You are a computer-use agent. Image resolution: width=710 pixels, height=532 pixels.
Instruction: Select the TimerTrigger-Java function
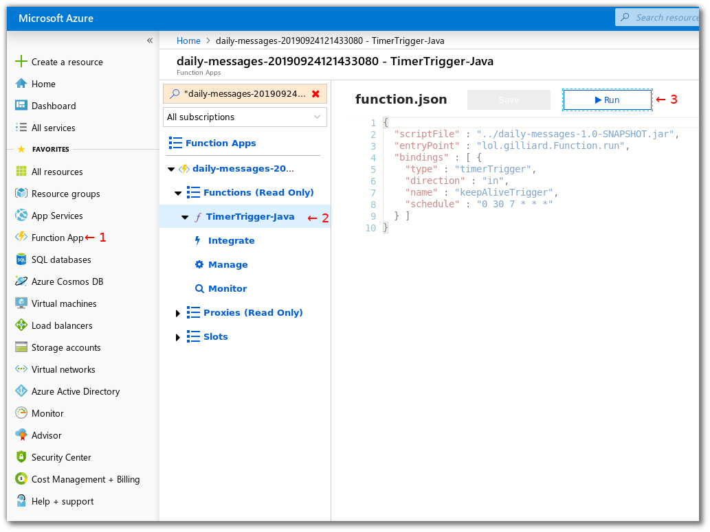250,217
